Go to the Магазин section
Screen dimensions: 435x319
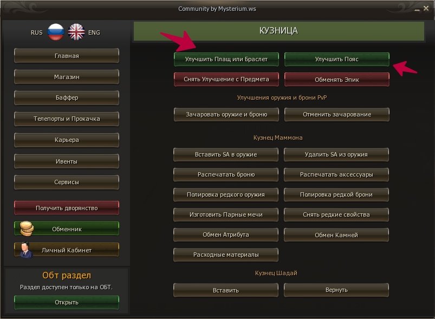point(67,77)
